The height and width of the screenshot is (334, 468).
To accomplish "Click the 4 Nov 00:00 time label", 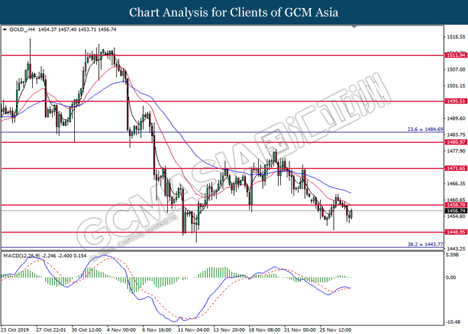I will click(121, 330).
